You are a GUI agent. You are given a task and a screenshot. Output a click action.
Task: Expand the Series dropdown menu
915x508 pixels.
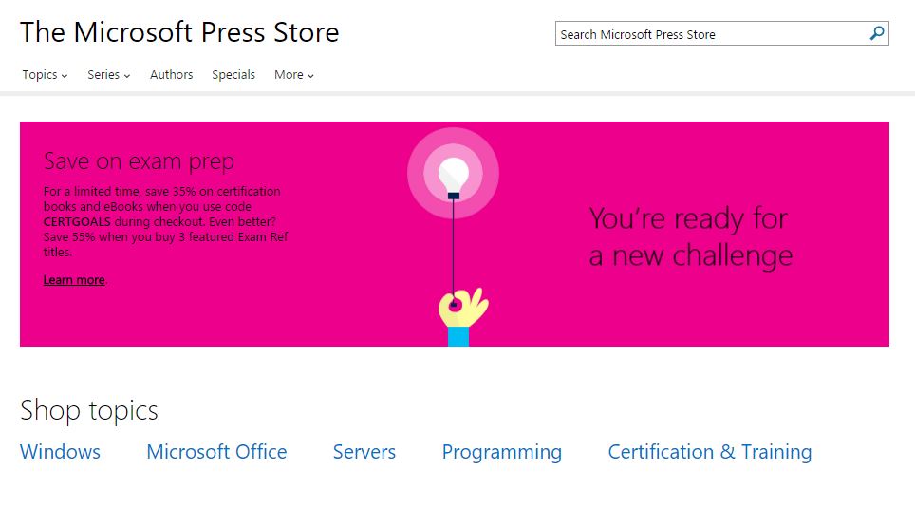point(108,75)
